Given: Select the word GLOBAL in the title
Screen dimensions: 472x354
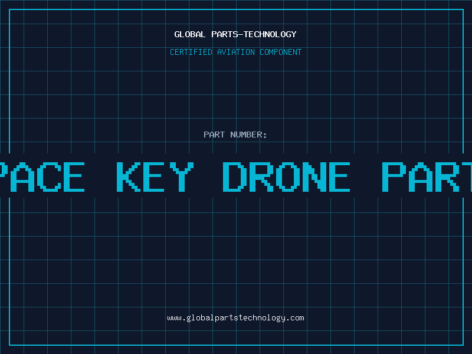Looking at the screenshot, I should click(190, 34).
